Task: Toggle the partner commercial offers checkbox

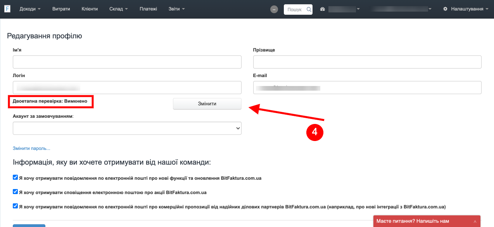Action: (16, 206)
